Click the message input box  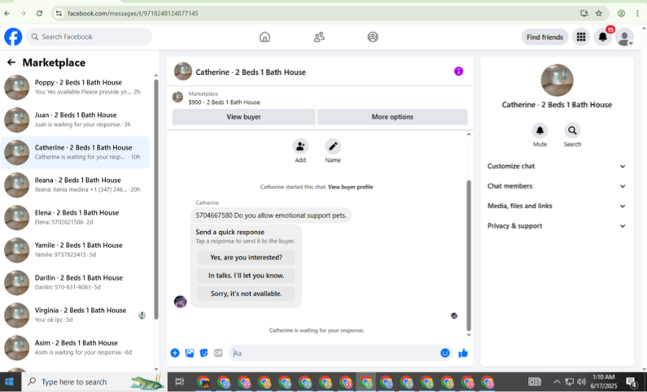tap(335, 353)
